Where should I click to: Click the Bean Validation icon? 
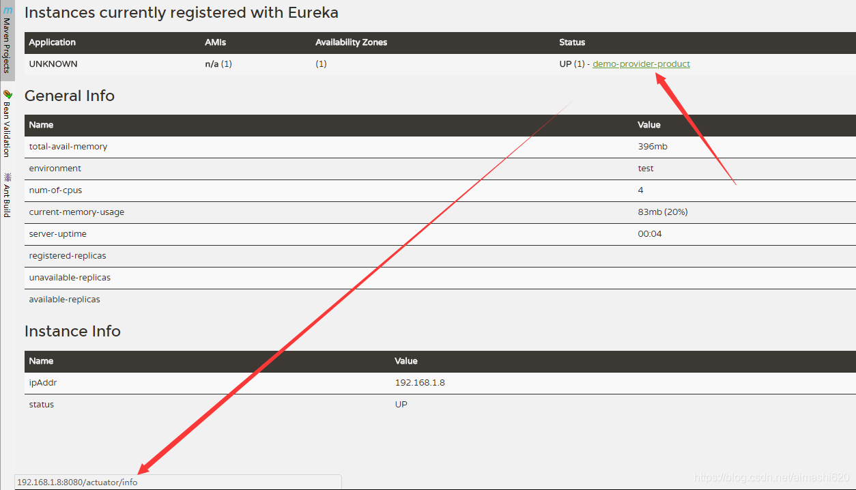click(x=7, y=94)
